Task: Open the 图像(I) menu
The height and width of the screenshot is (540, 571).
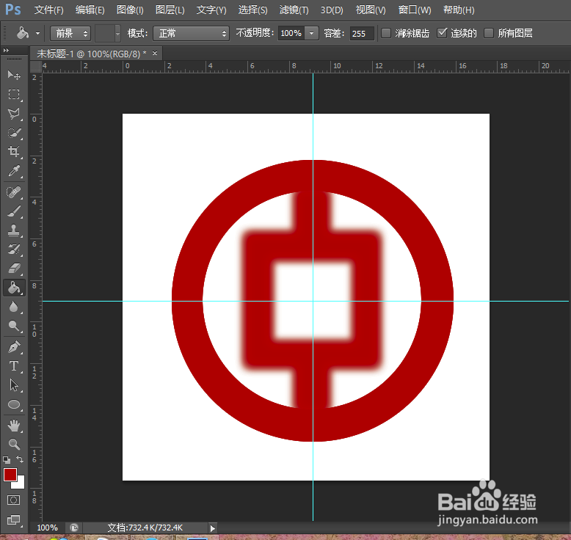Action: [x=130, y=10]
